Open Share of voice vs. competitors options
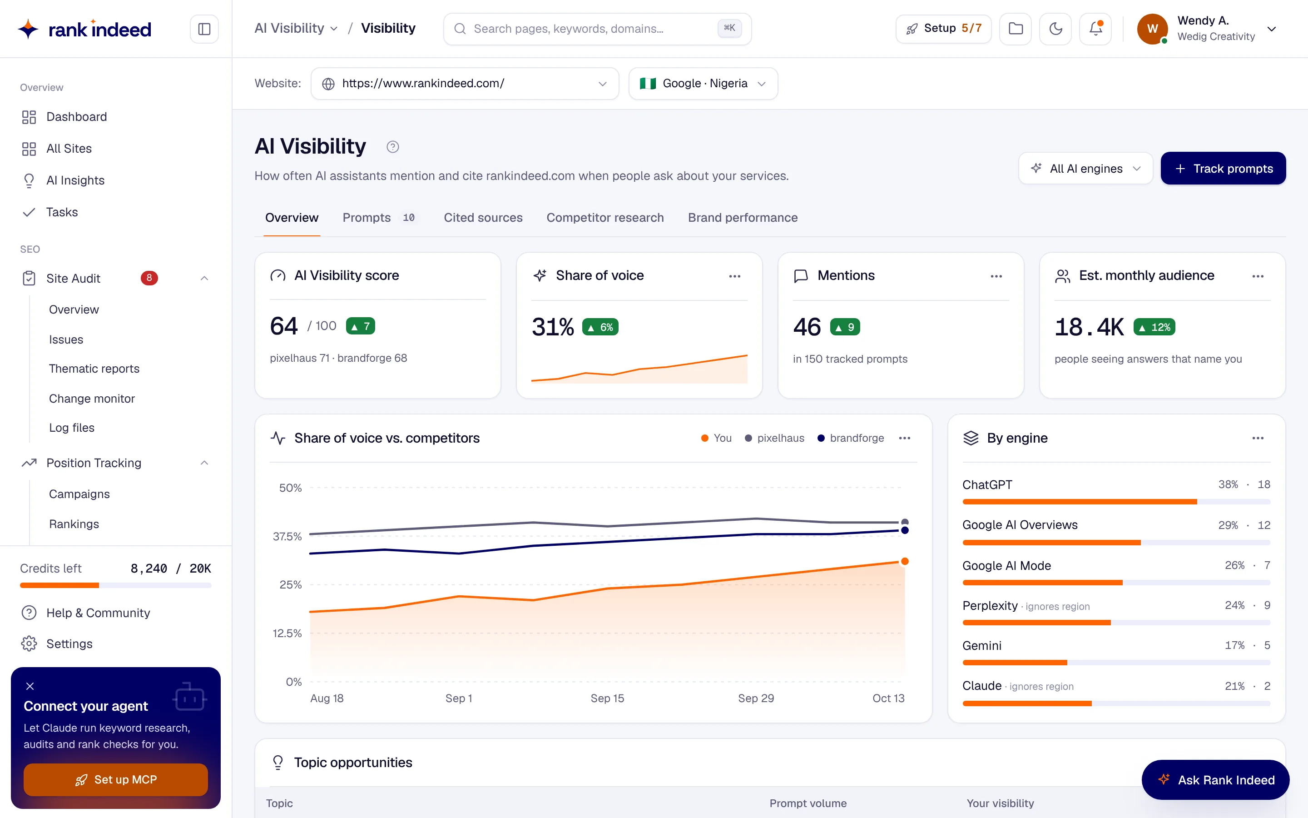This screenshot has height=818, width=1308. point(905,438)
